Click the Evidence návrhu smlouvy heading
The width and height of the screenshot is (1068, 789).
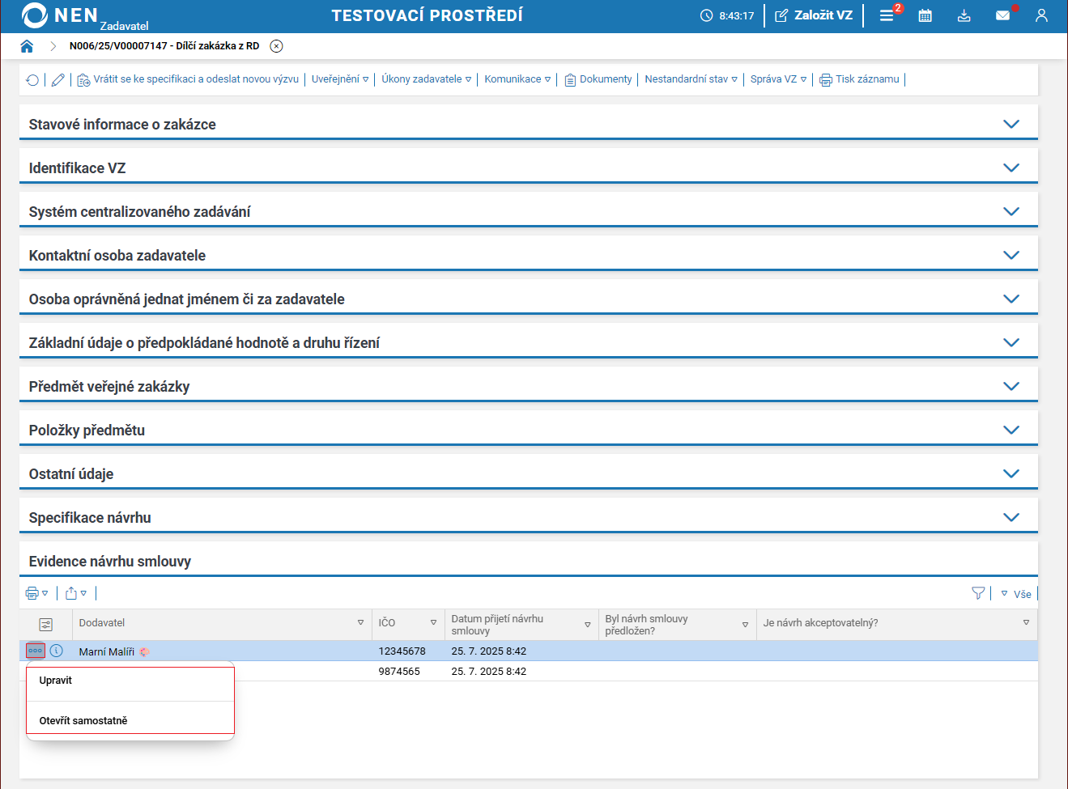click(110, 562)
